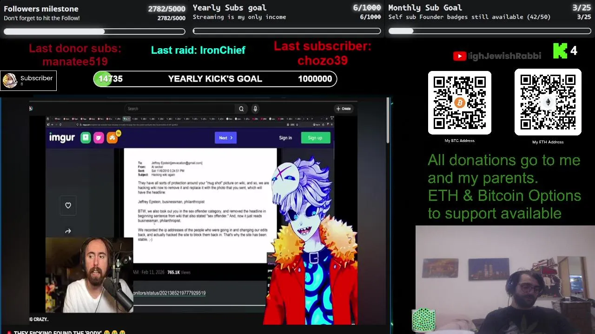Click the '14735' Kick goal value
This screenshot has height=334, width=595.
tap(111, 79)
